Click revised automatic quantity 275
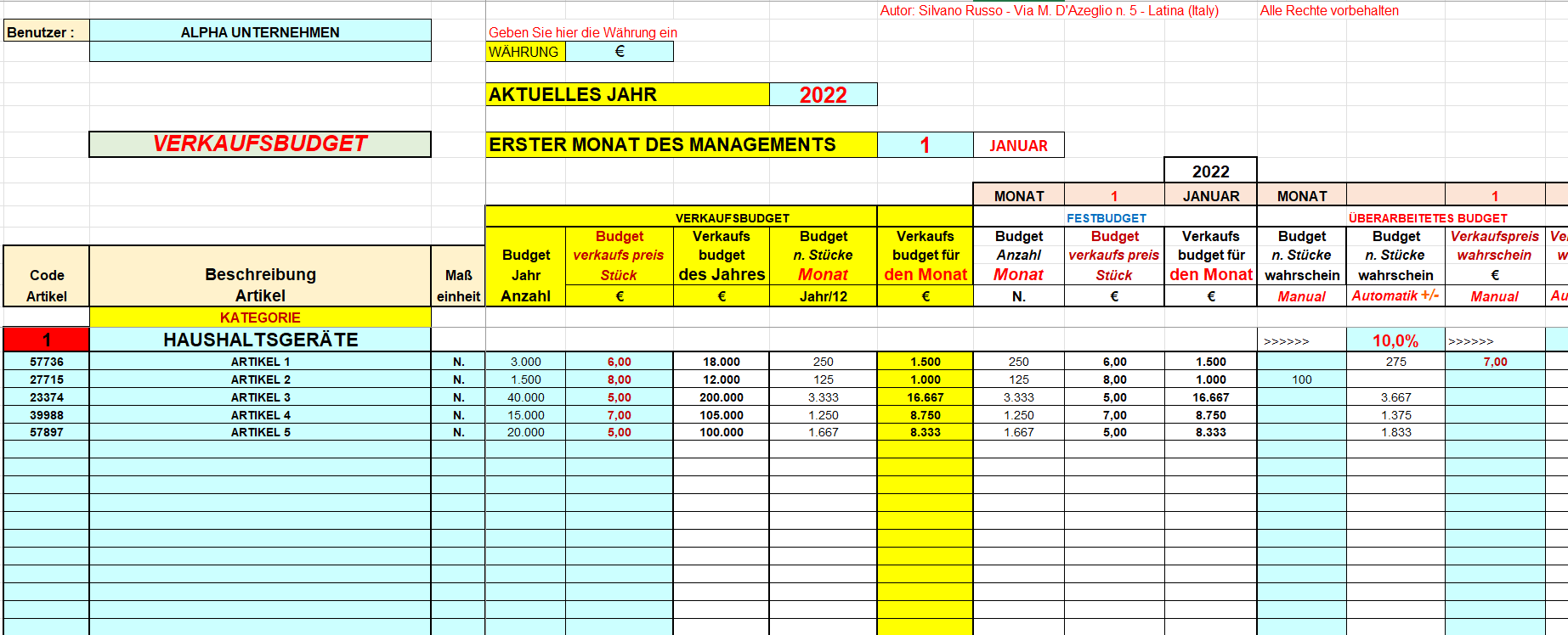 coord(1395,362)
